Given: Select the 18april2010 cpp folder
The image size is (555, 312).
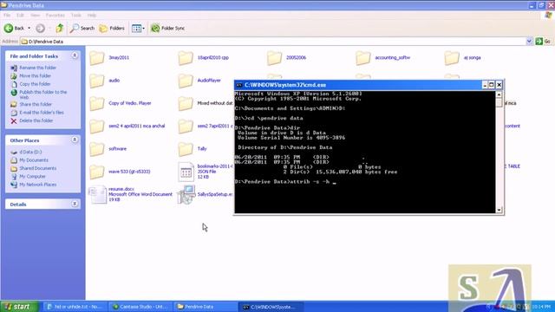Looking at the screenshot, I should click(203, 58).
